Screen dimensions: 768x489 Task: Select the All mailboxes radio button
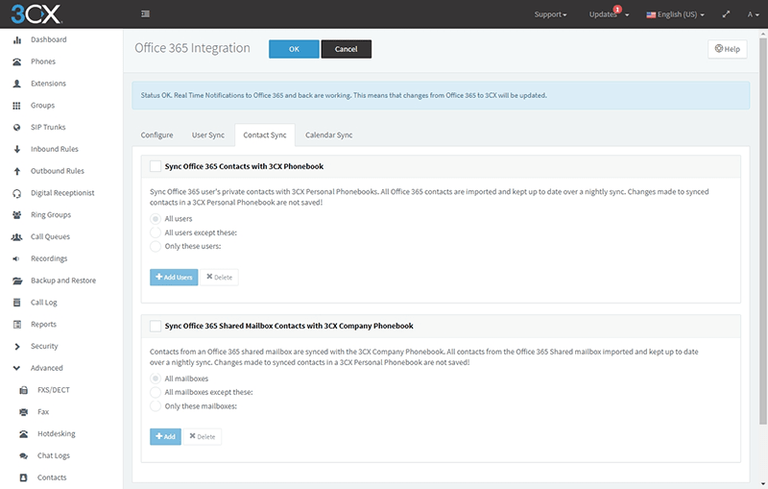click(156, 379)
